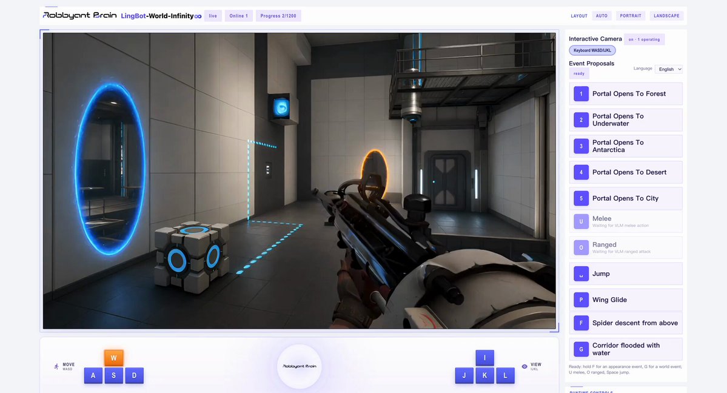
Task: Click the Melee action row
Action: 626,221
